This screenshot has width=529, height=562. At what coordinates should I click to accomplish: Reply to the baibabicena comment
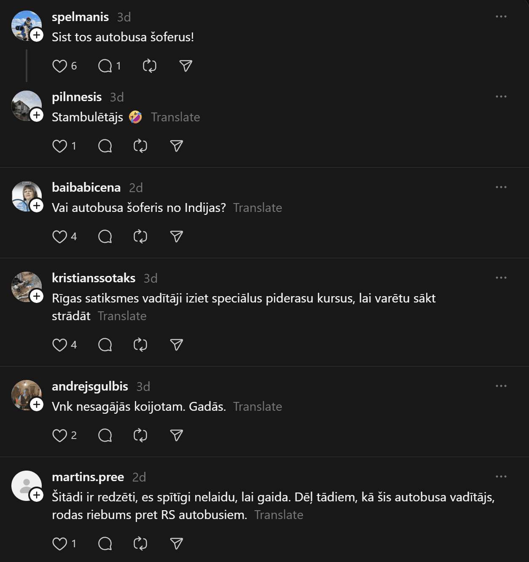click(x=105, y=237)
